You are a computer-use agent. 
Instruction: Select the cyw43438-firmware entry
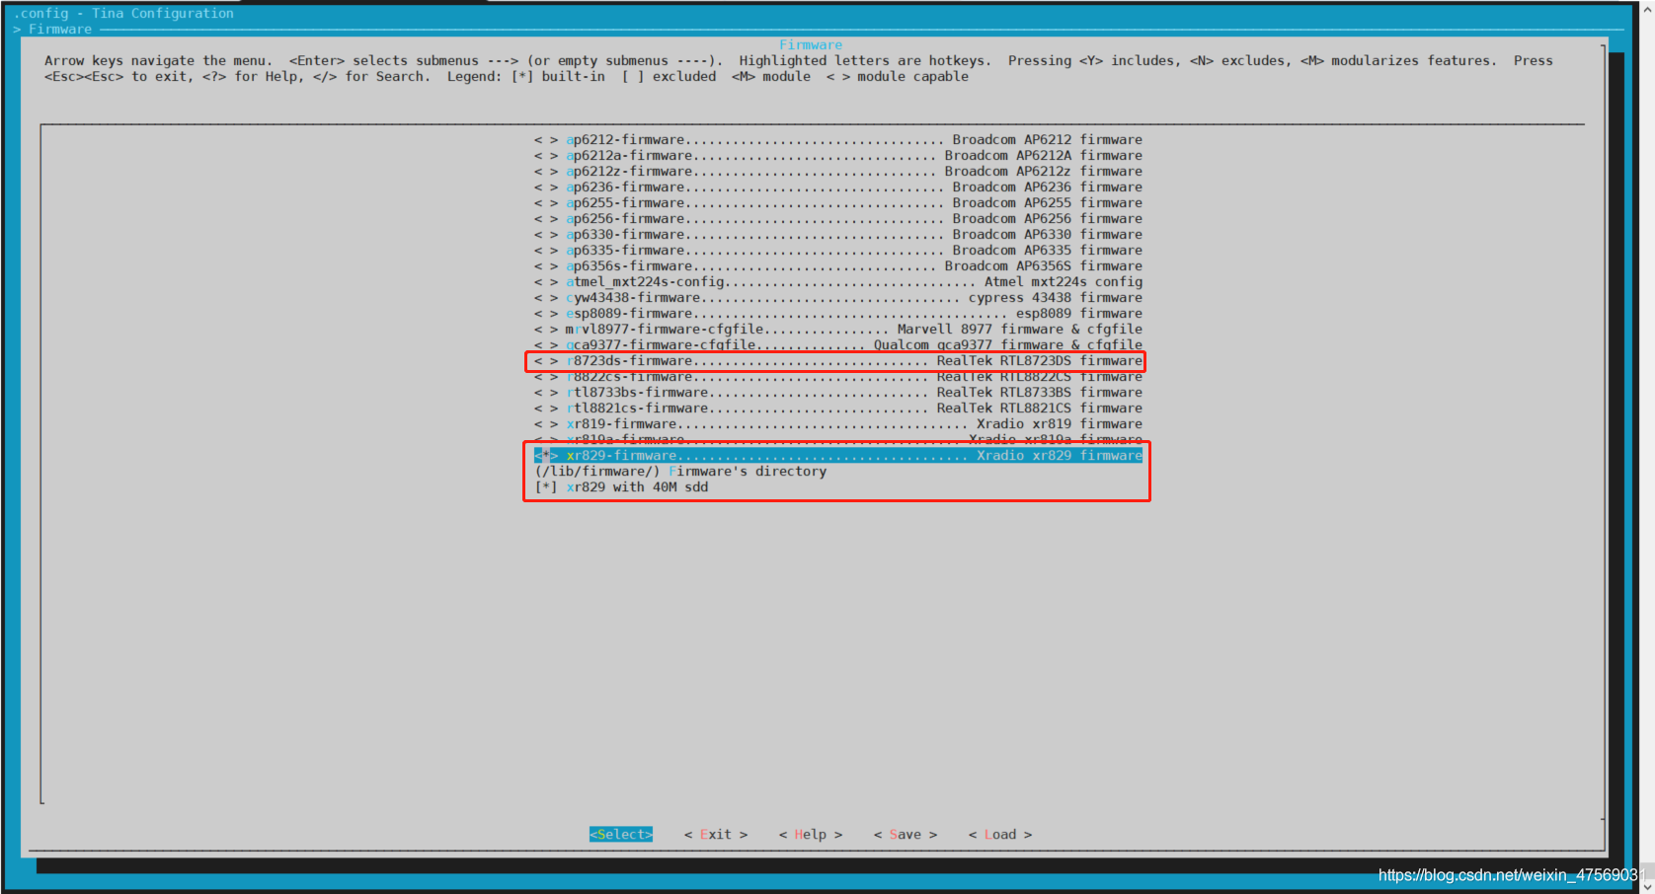[x=838, y=298]
